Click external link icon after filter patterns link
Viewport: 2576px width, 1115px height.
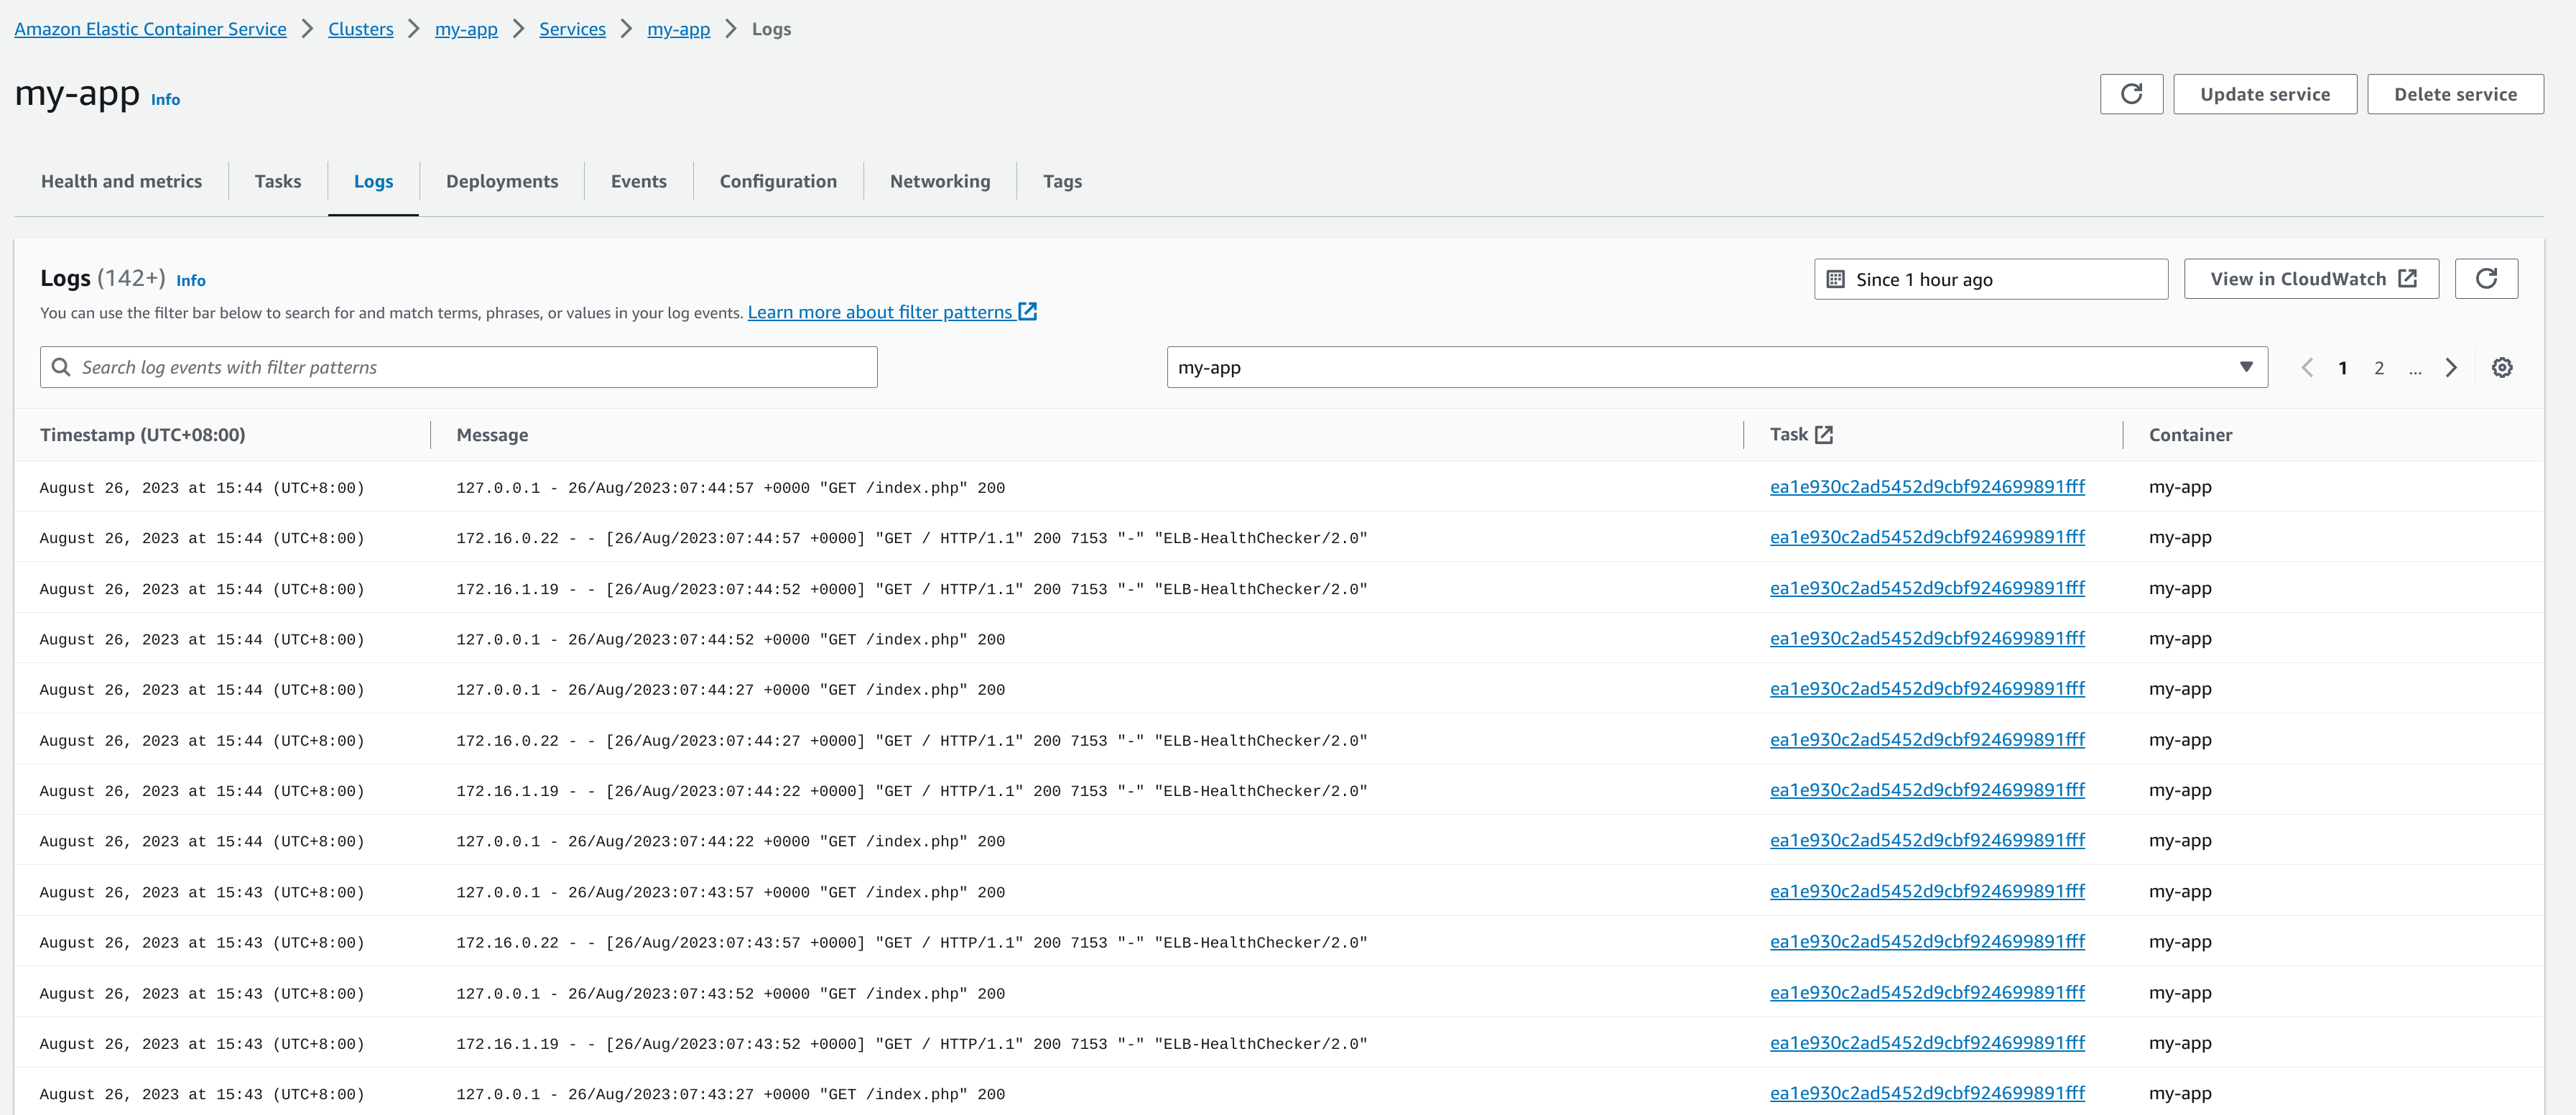pos(1027,311)
